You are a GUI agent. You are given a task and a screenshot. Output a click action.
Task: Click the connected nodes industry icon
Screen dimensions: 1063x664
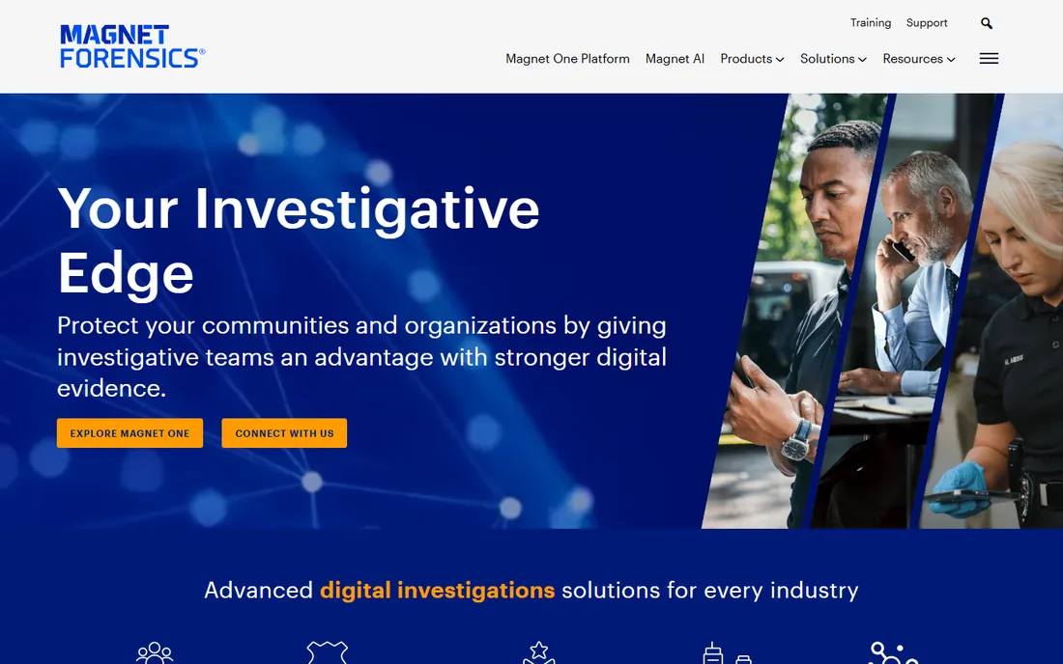pyautogui.click(x=893, y=653)
